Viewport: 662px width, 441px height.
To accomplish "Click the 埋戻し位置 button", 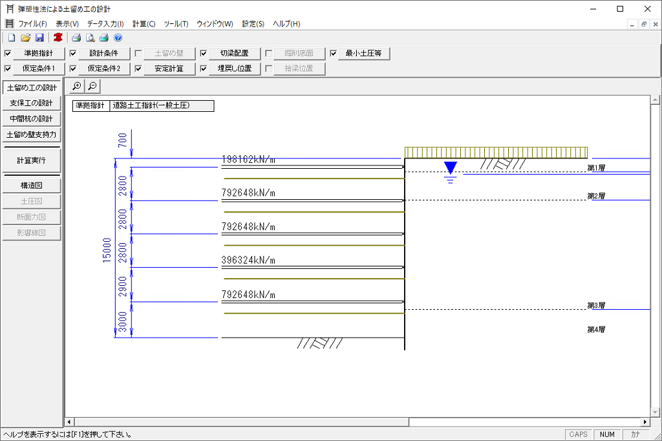I will pyautogui.click(x=234, y=69).
